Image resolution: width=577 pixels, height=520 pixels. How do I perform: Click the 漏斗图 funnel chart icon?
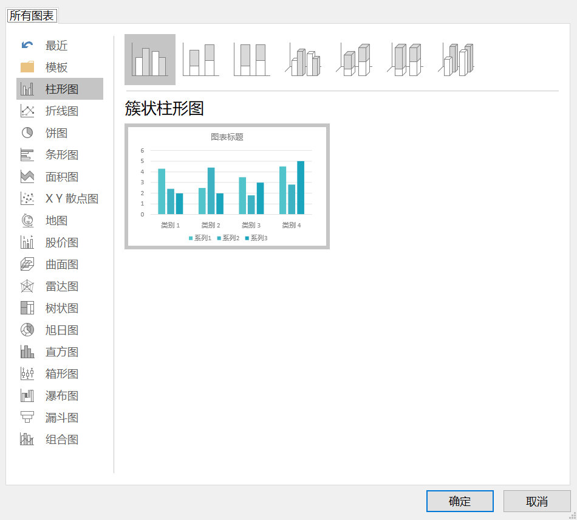click(27, 418)
